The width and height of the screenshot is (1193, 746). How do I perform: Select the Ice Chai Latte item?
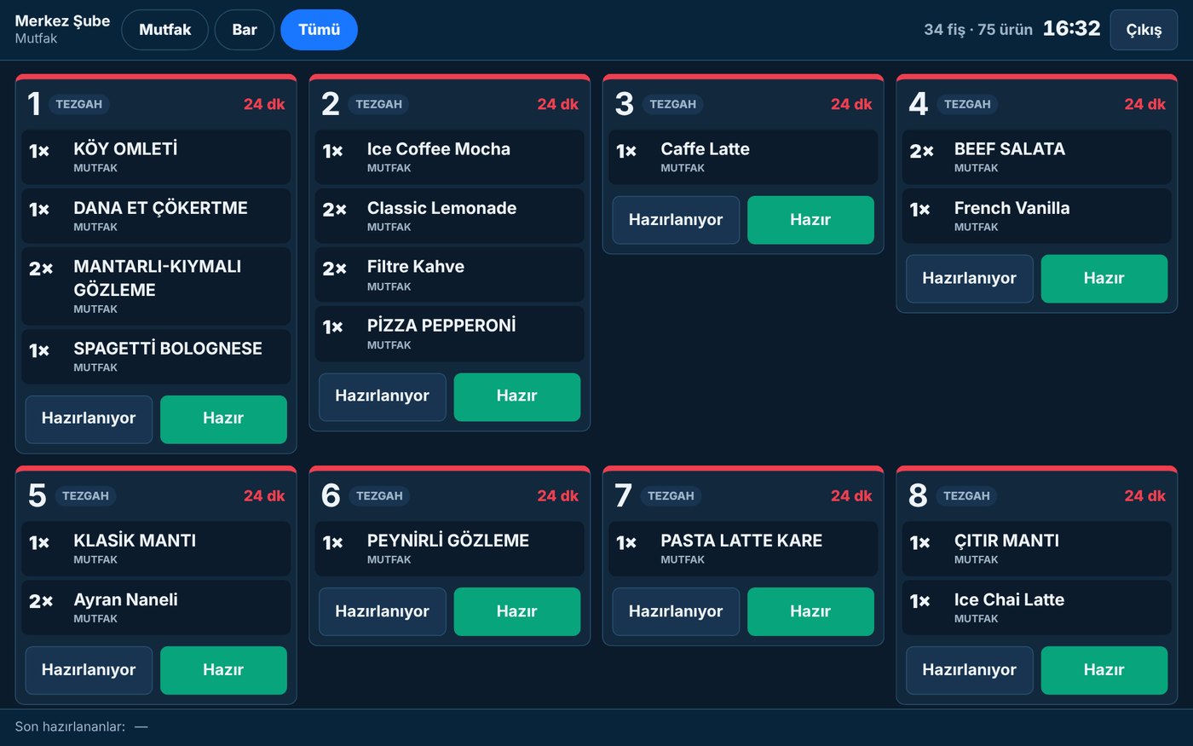[1037, 608]
